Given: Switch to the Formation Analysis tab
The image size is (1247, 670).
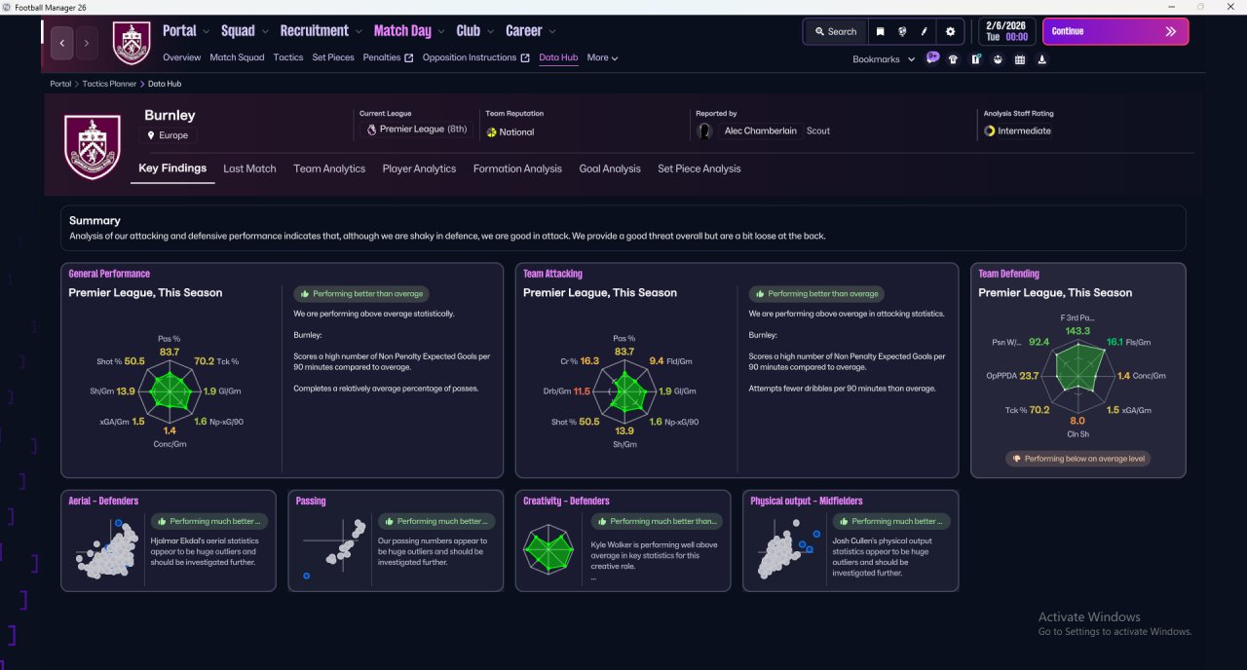Looking at the screenshot, I should pyautogui.click(x=517, y=168).
